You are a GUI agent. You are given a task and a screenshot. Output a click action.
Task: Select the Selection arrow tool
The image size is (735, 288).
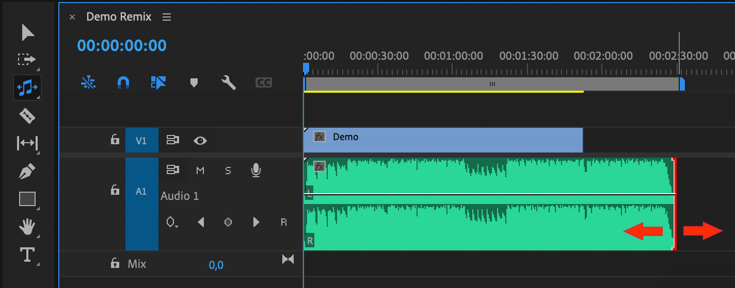pos(27,32)
